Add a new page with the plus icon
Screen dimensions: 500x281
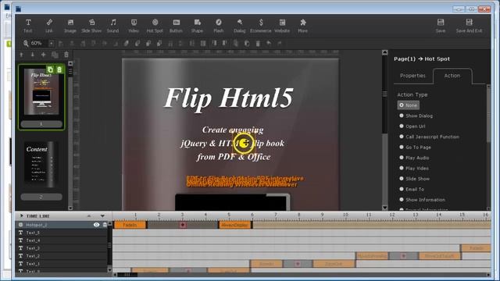coord(44,55)
